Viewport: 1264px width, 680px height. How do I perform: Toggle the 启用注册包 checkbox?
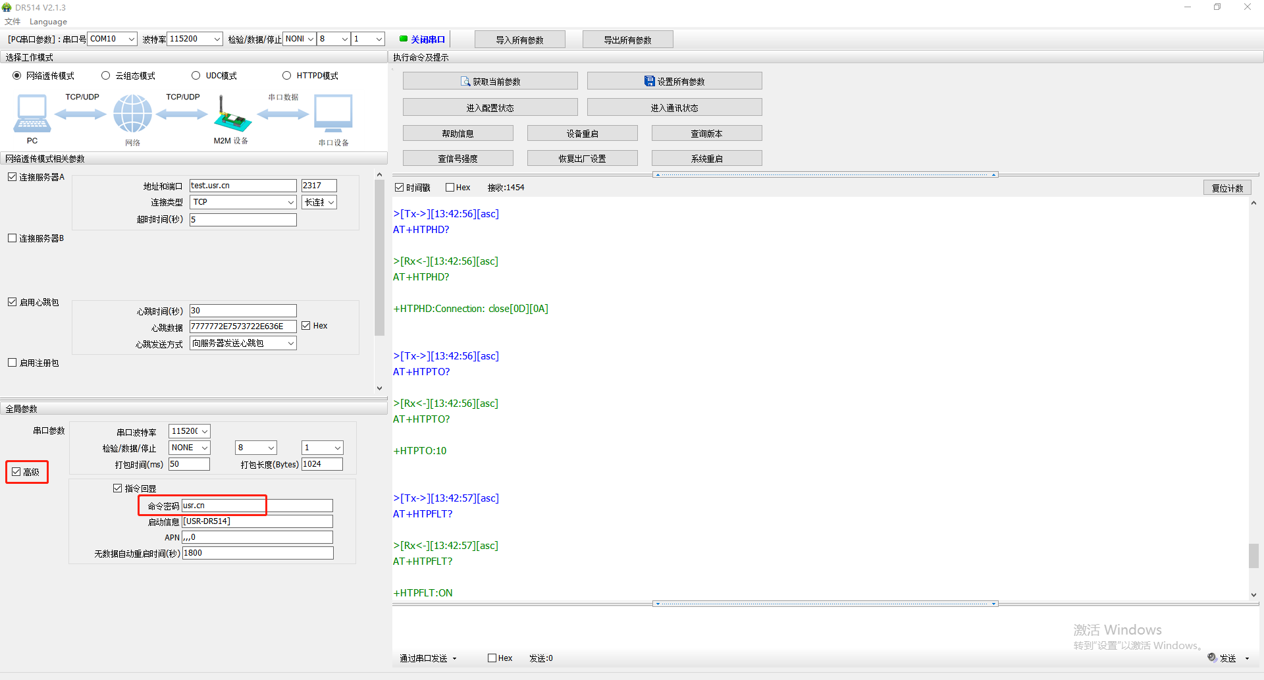tap(13, 363)
